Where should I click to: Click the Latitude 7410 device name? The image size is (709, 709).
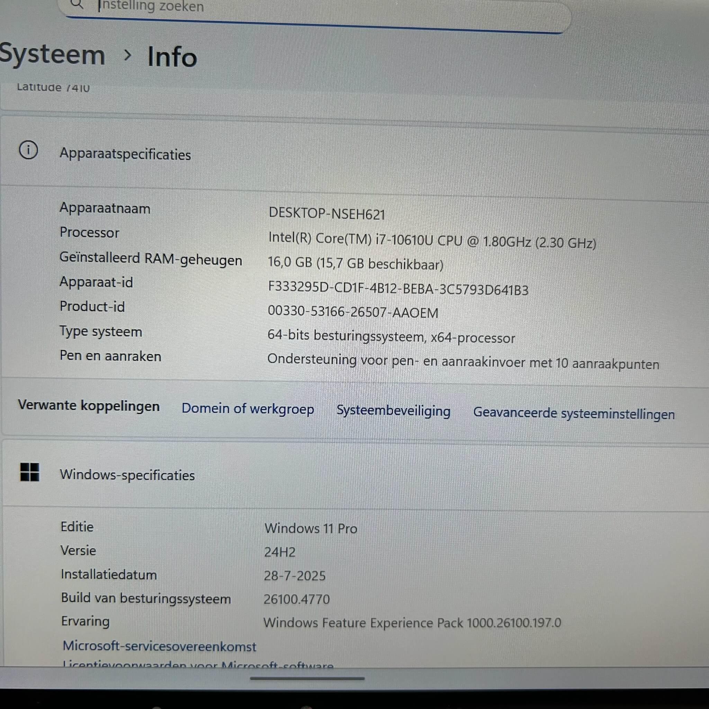(x=53, y=87)
